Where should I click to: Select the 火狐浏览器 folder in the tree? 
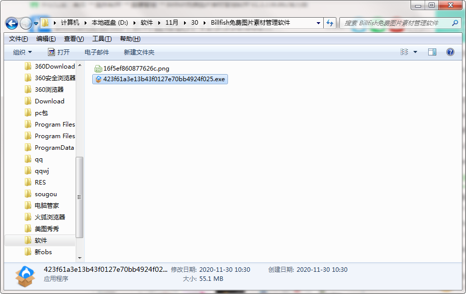(x=49, y=217)
